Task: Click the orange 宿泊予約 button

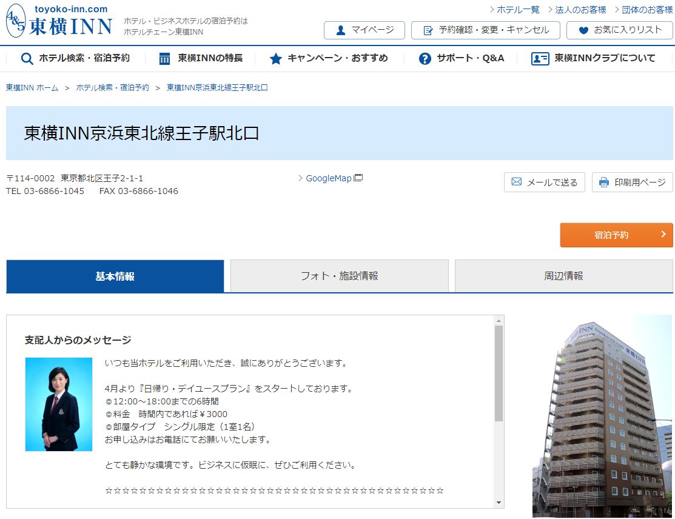Action: (616, 235)
